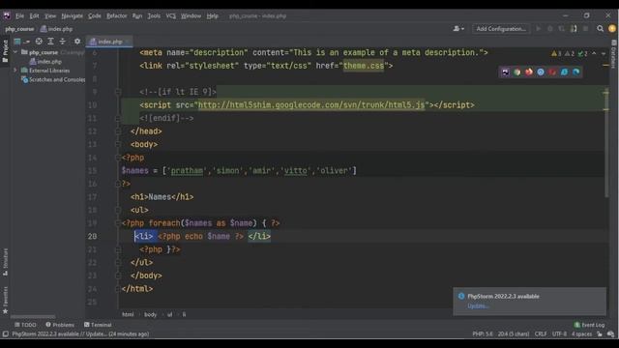Click Collapse All icon in Project panel
Screen dimensions: 619x348
tap(62, 42)
